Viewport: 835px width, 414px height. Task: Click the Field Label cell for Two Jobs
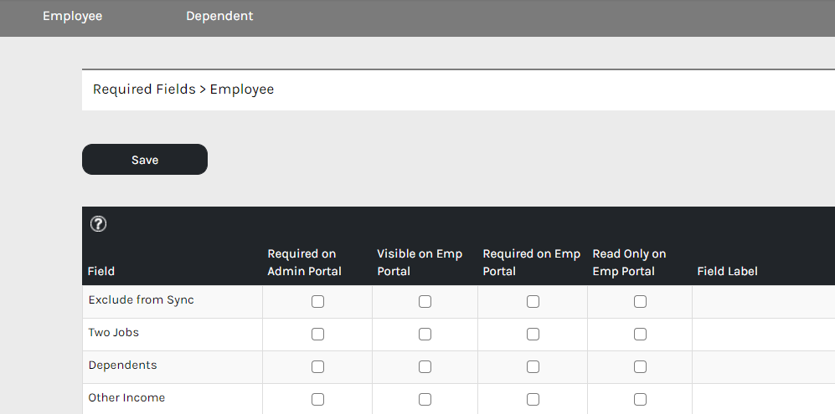click(x=764, y=335)
